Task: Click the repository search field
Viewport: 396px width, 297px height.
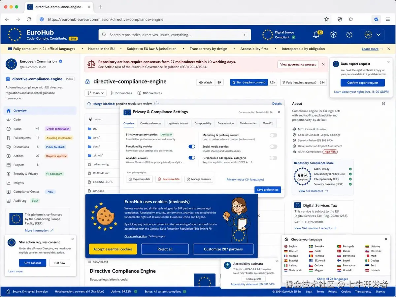Action: point(175,35)
